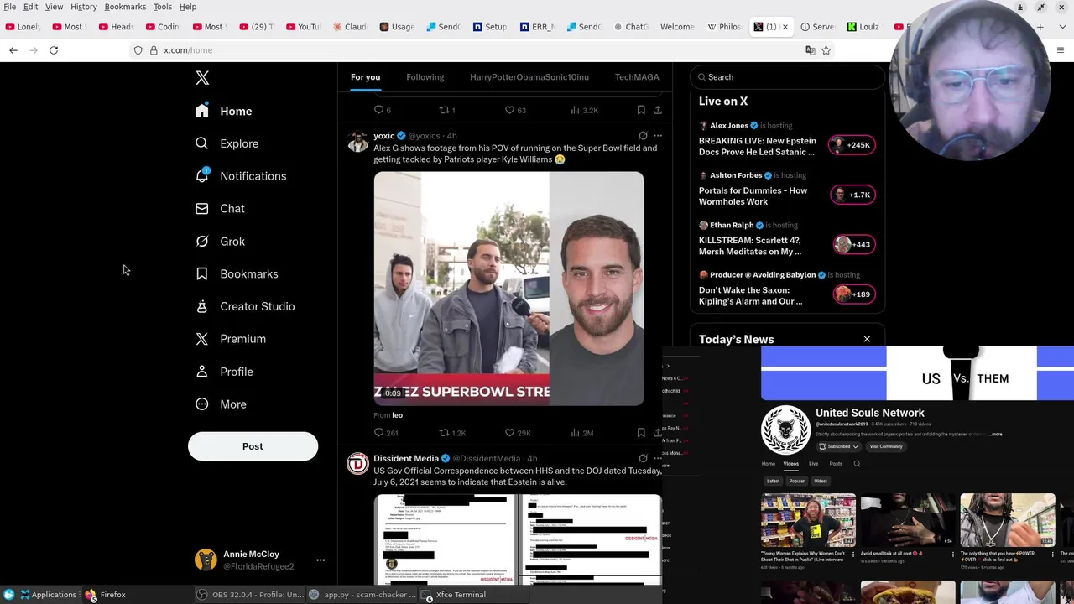Select the For you tab
The image size is (1074, 604).
[x=365, y=77]
